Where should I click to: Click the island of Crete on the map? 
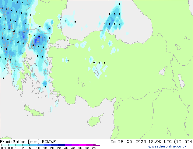tap(33, 111)
